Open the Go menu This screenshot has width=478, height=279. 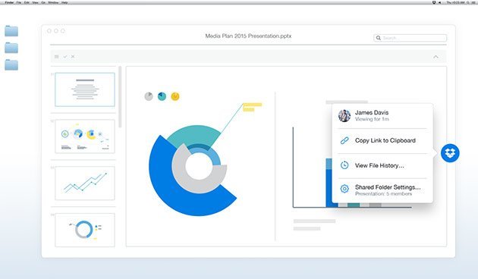[43, 2]
